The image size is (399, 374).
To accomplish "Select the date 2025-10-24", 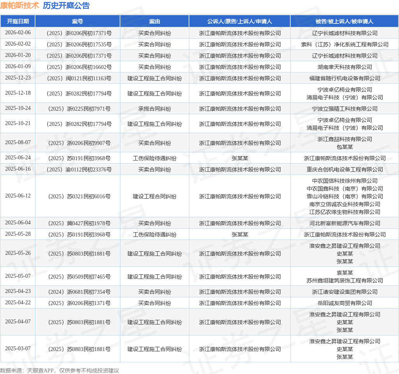I will (x=18, y=108).
